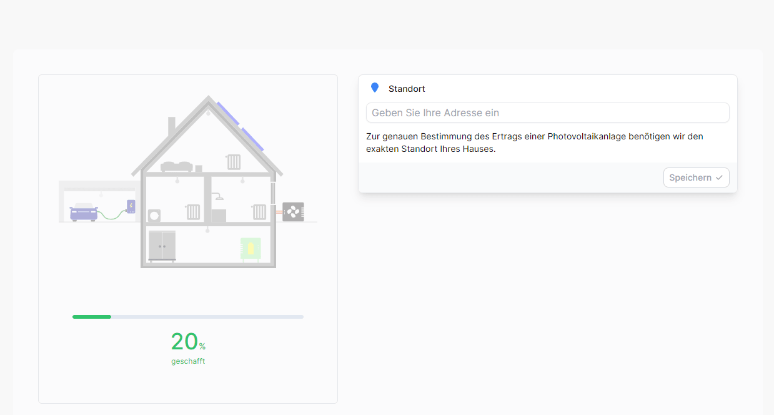Click the washing machine icon
This screenshot has width=774, height=415.
154,216
